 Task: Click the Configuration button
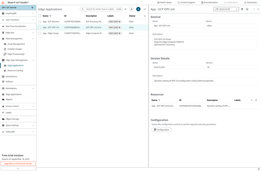point(161,130)
